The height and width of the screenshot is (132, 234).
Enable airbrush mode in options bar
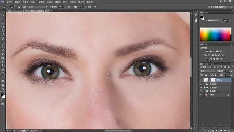pos(90,7)
